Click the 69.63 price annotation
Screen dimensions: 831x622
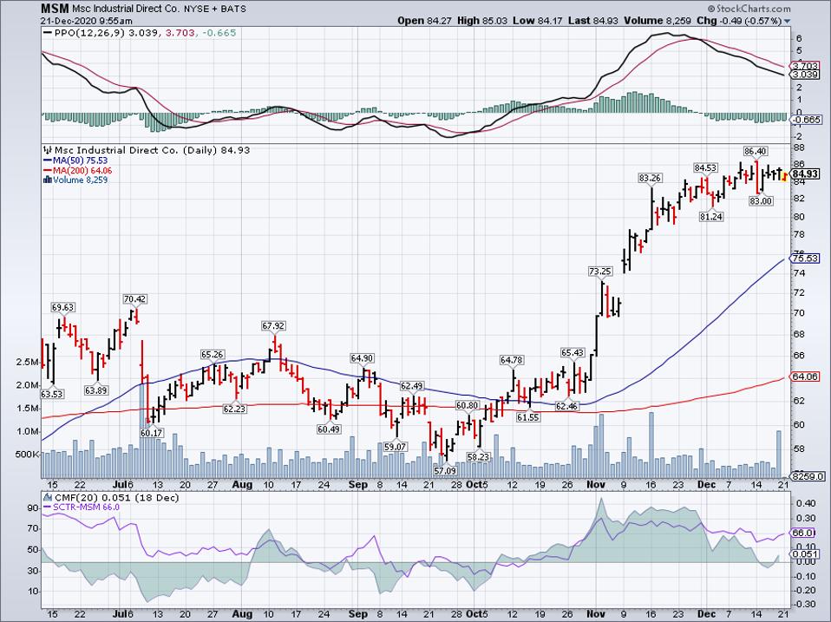pyautogui.click(x=63, y=307)
